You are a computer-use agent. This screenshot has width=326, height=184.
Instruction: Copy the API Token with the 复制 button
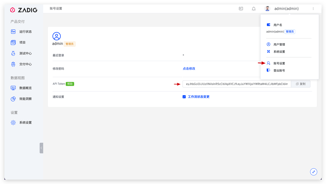pos(301,84)
